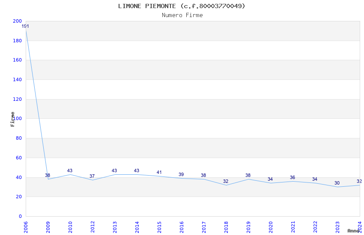Click the y-axis value 120

(18, 99)
